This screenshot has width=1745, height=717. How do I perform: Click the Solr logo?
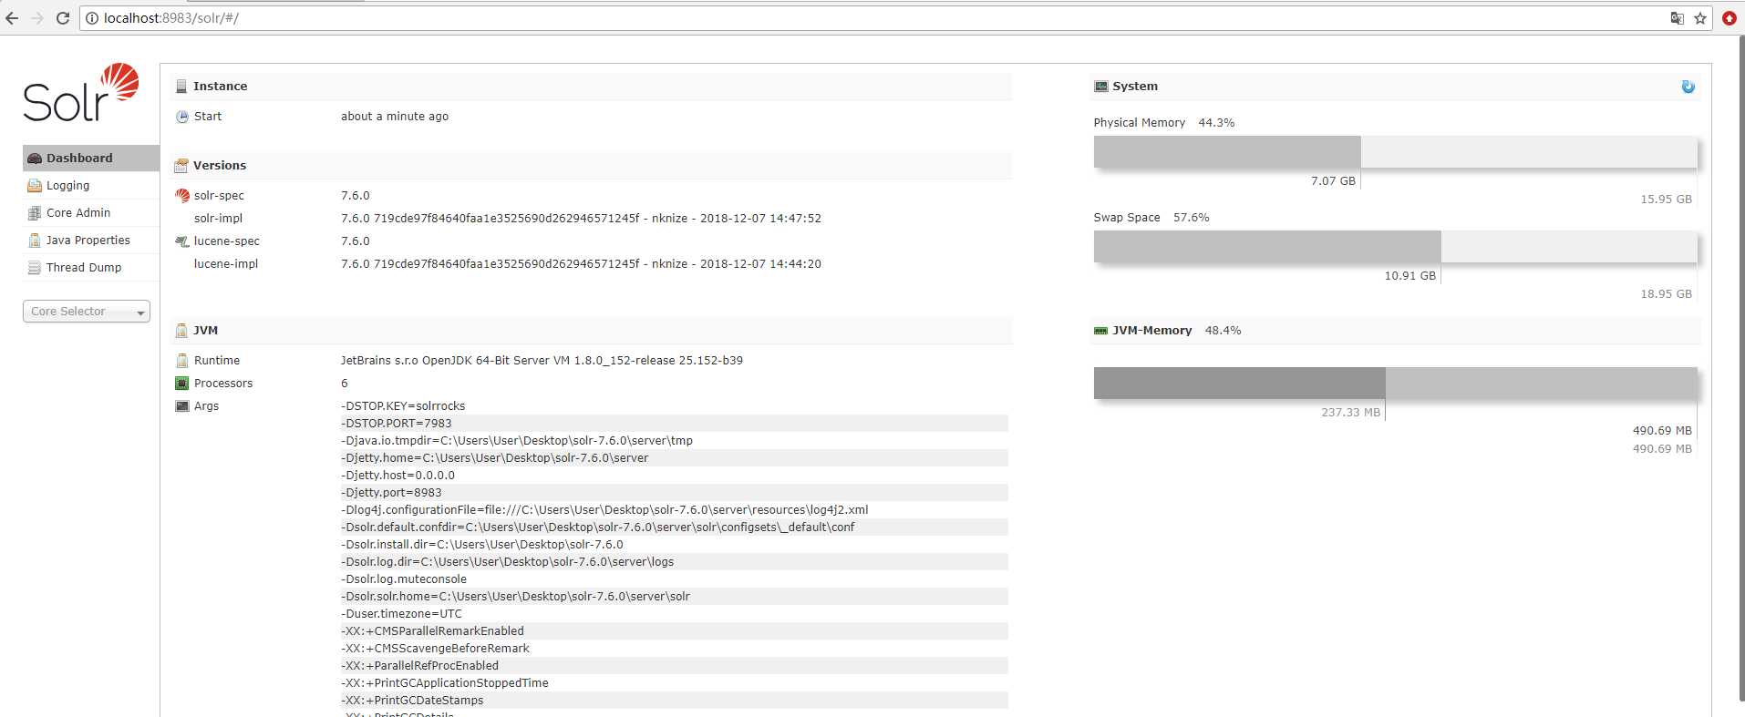pos(81,92)
